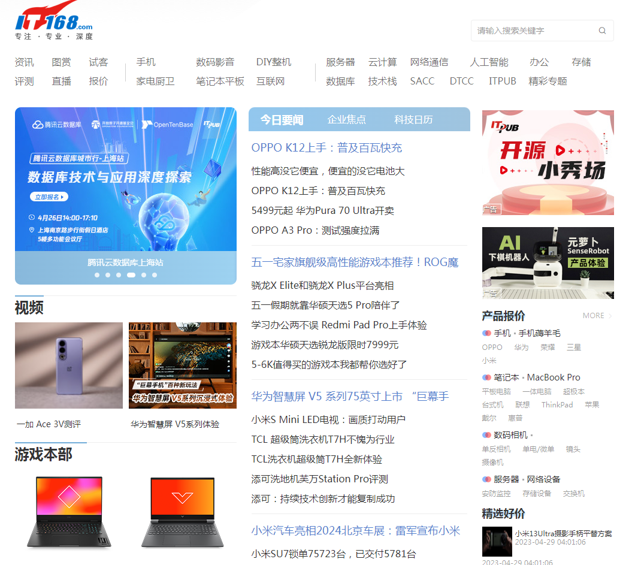
Task: Open the 报价 navigation link
Action: pos(98,81)
